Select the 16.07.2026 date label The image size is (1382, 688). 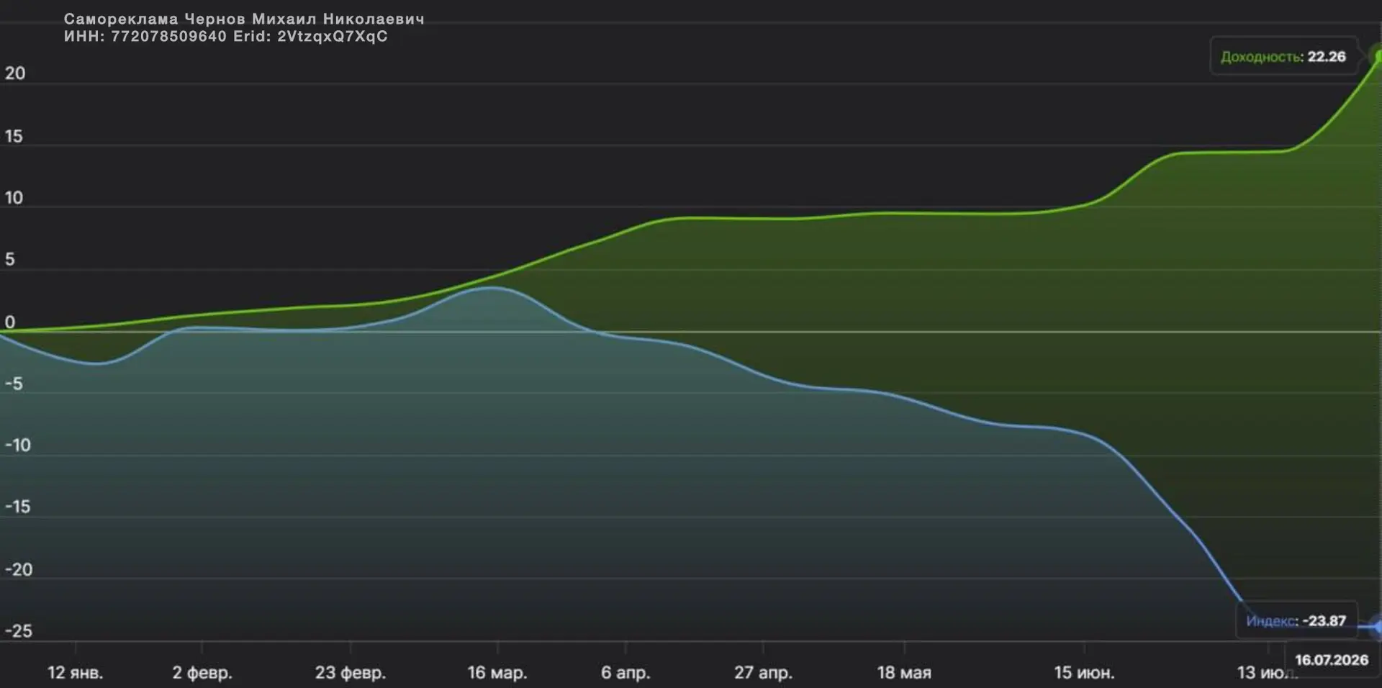tap(1332, 660)
